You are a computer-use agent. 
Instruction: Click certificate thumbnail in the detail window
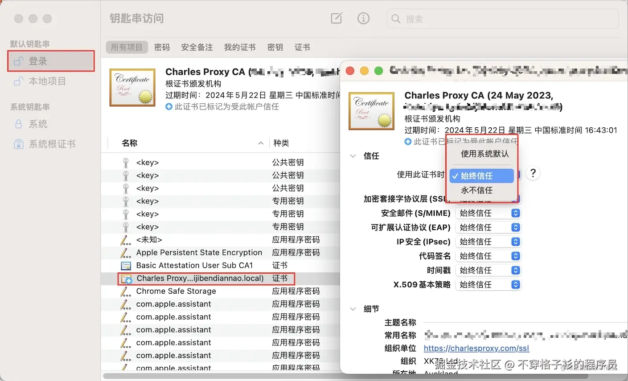pyautogui.click(x=372, y=111)
